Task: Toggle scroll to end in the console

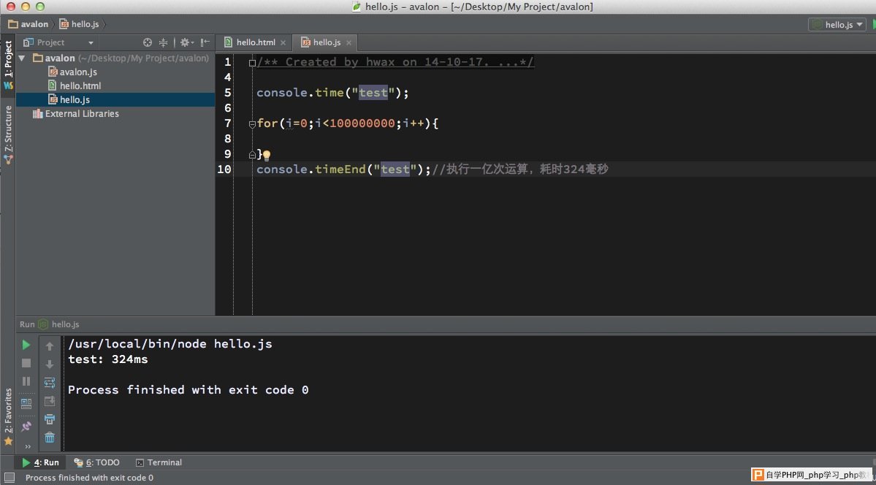Action: click(50, 401)
